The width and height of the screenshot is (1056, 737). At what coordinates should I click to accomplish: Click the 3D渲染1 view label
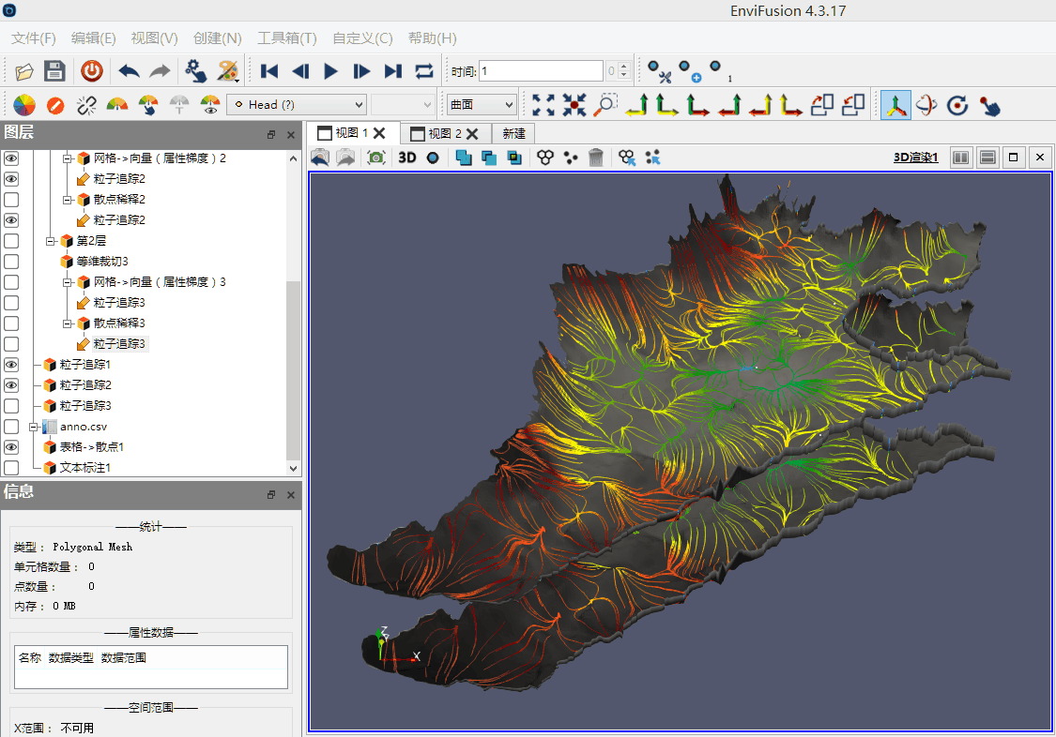pyautogui.click(x=915, y=158)
